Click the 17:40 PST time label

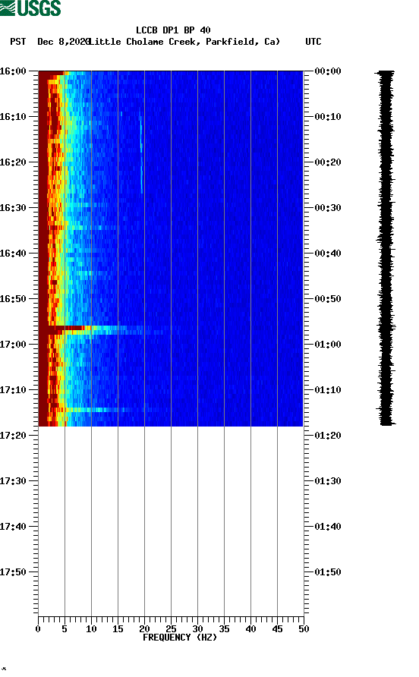point(13,527)
